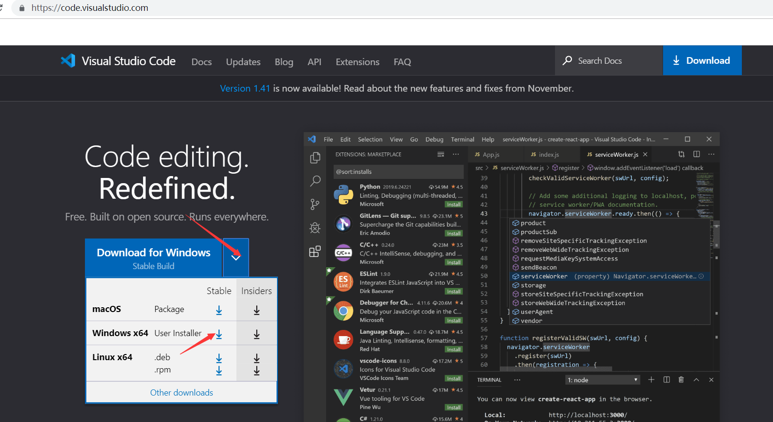Open the API link in the header
This screenshot has height=422, width=773.
[x=314, y=62]
